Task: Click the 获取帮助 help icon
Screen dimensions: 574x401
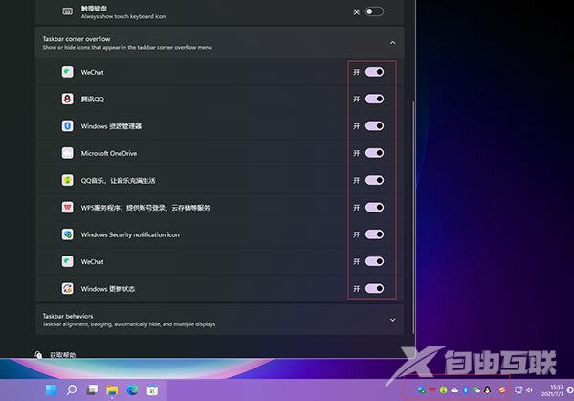Action: click(38, 355)
